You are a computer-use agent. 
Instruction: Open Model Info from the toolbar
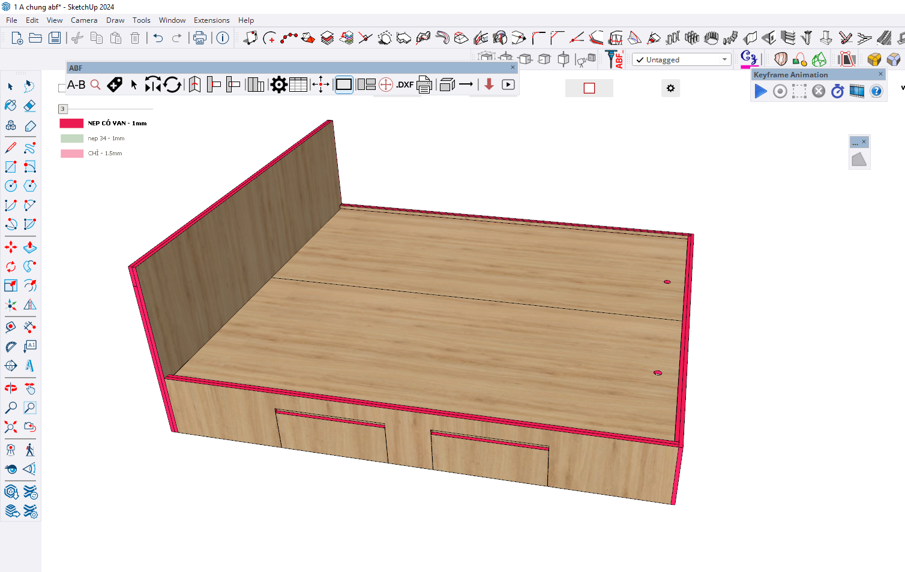pos(223,38)
